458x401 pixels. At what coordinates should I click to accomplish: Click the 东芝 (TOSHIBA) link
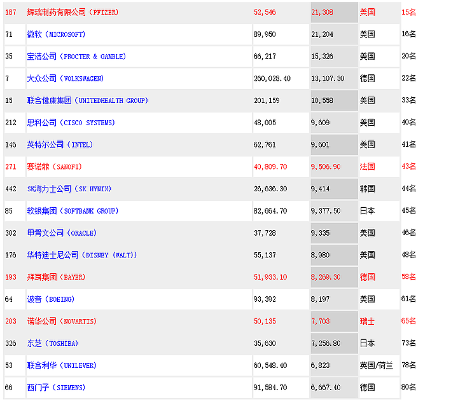(x=53, y=343)
